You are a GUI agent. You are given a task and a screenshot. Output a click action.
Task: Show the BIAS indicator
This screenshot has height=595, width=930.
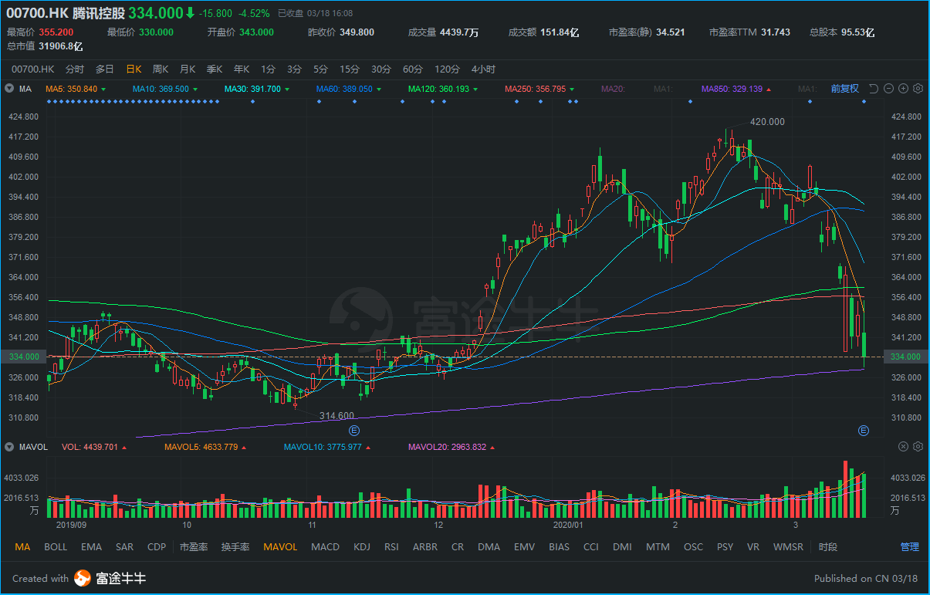(x=559, y=547)
